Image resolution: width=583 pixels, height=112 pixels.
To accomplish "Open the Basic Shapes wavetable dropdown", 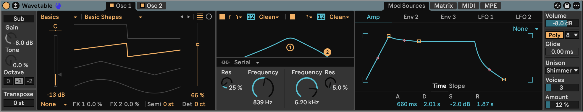I will coord(113,17).
